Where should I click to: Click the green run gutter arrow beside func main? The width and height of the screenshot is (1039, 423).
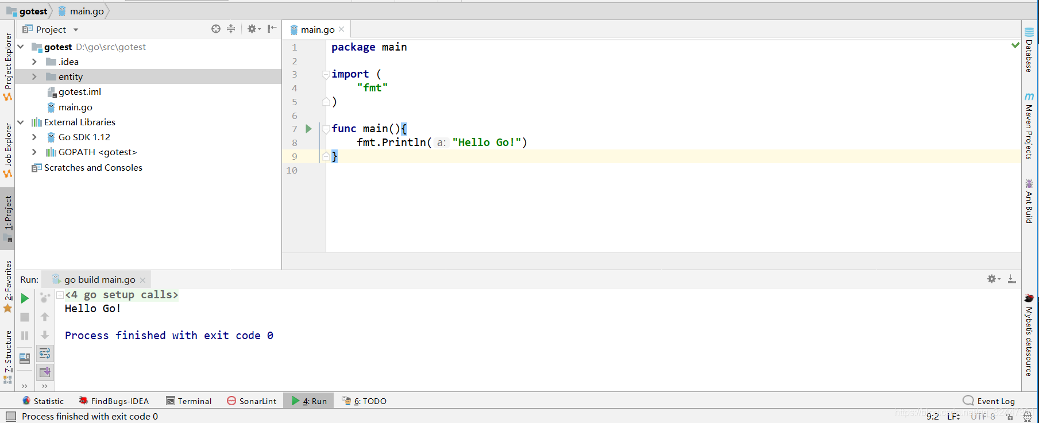308,129
